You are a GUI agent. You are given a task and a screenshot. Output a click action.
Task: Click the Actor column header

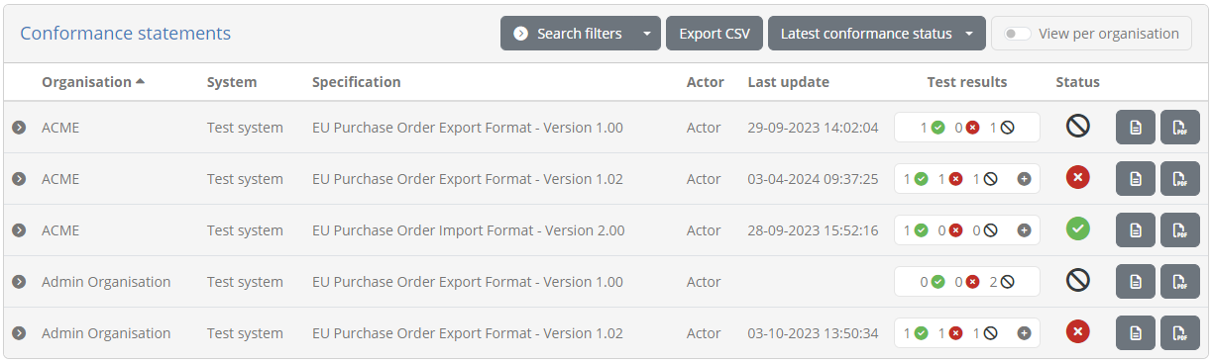tap(706, 82)
